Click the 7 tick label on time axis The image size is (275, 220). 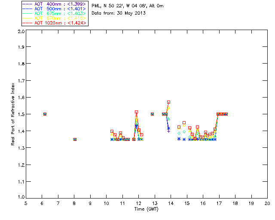pyautogui.click(x=58, y=203)
